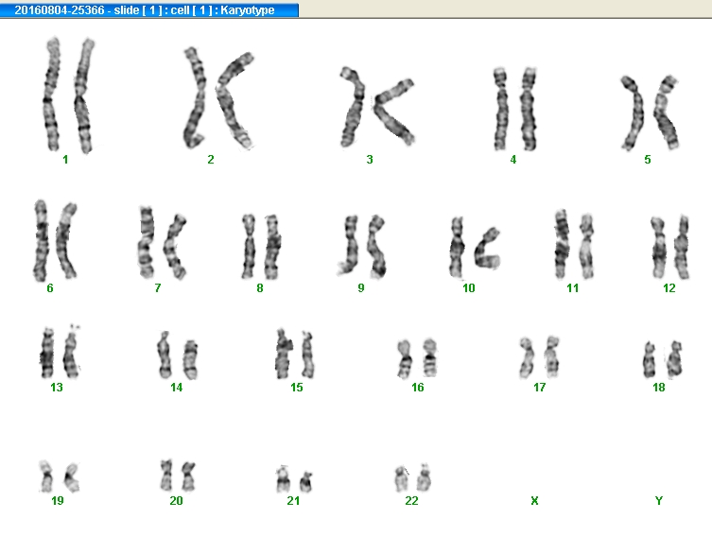Click the green label "7"
The image size is (712, 554).
158,288
